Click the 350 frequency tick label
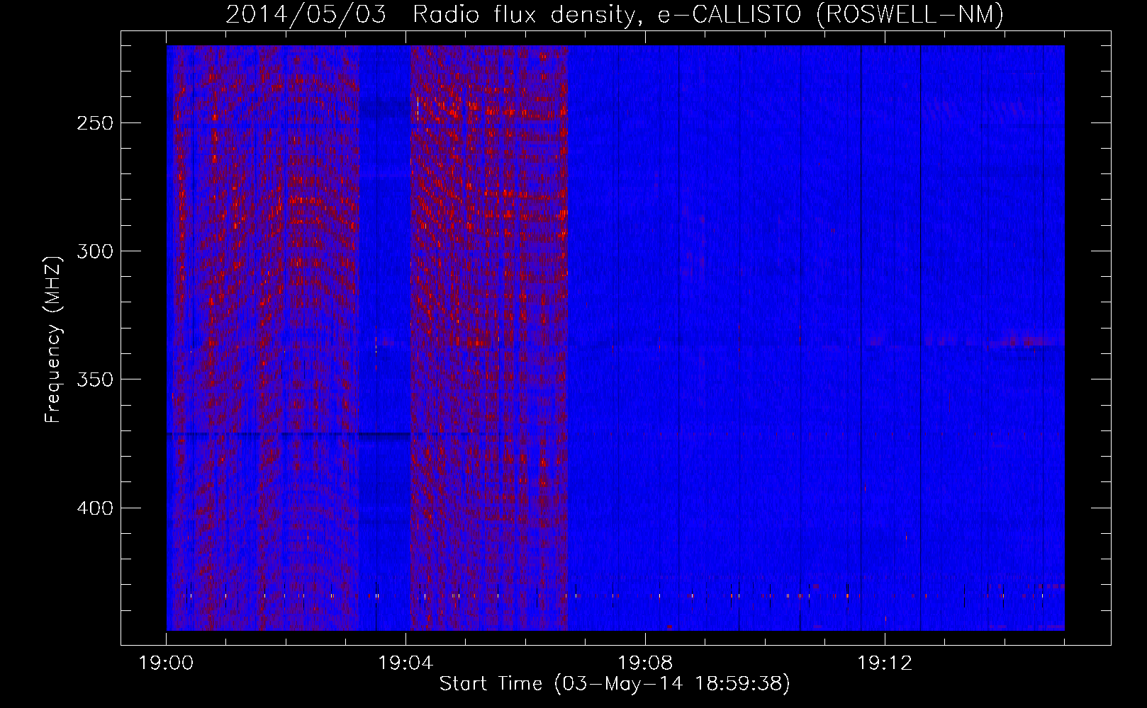The width and height of the screenshot is (1147, 708). pyautogui.click(x=96, y=380)
